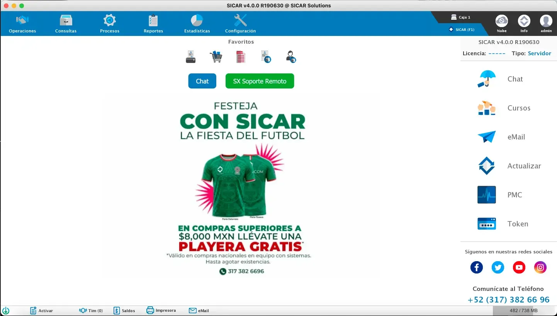Open the printer ticket favorite icon

[x=191, y=57]
